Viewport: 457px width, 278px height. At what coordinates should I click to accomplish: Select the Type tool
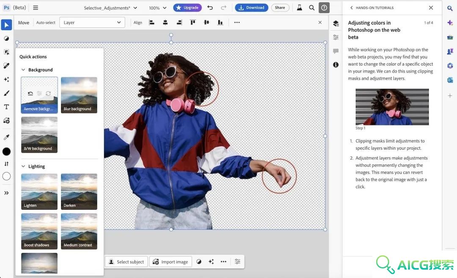coord(6,107)
